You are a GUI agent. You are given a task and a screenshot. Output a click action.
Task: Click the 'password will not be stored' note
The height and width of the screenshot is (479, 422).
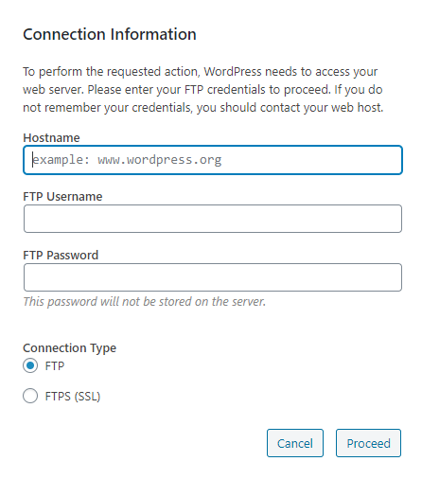[x=145, y=302]
